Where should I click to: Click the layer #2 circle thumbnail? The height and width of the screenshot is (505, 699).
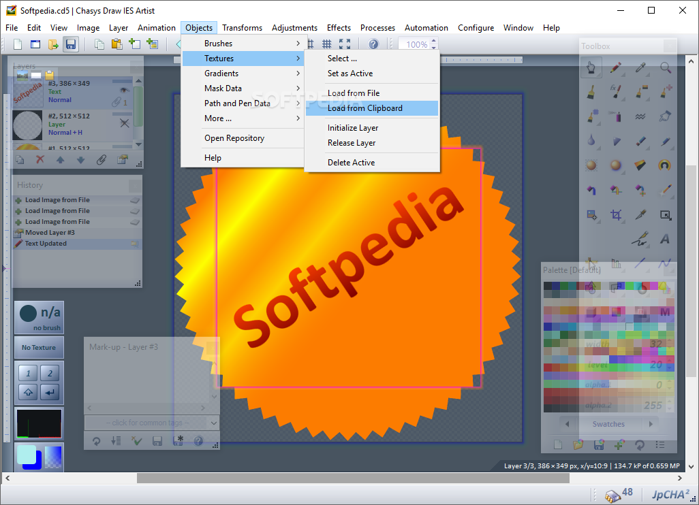(28, 126)
